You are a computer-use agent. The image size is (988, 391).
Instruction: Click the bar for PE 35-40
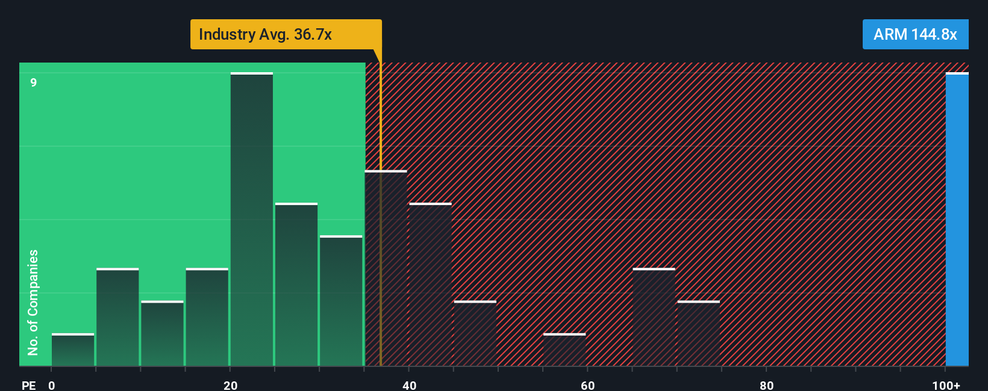tap(386, 268)
